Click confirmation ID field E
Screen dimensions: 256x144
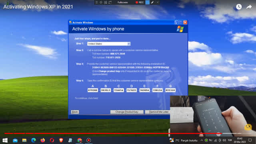(x=144, y=90)
